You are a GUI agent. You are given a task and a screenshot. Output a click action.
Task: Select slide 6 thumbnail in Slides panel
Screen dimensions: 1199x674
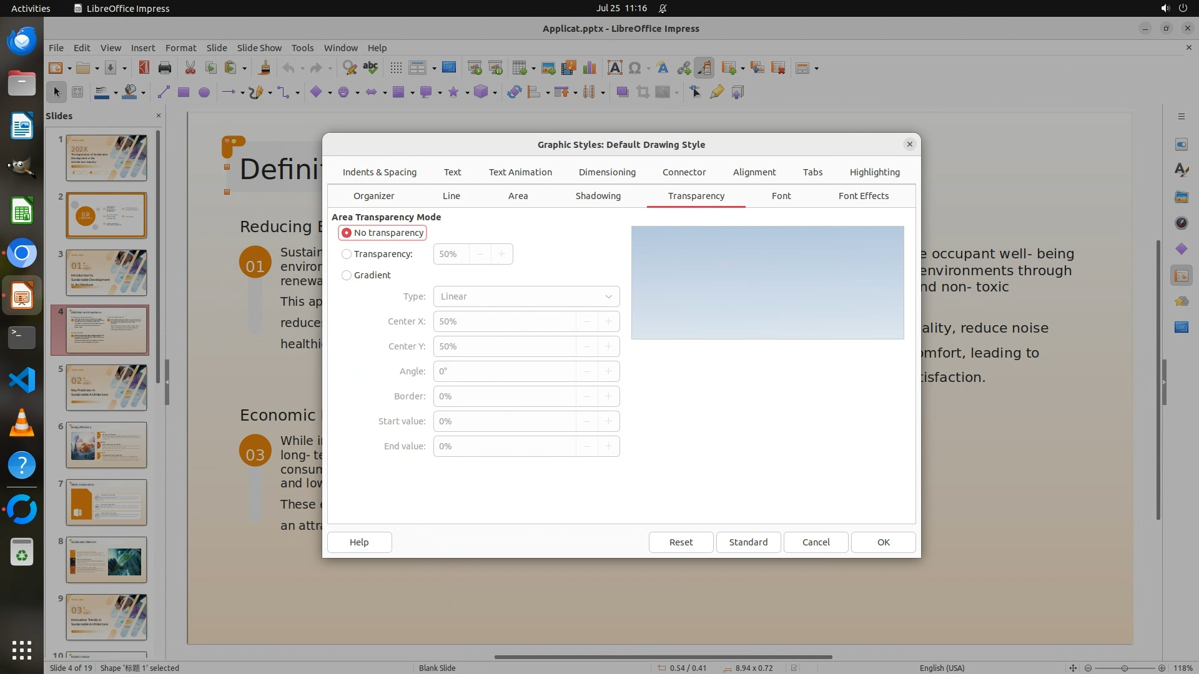pyautogui.click(x=107, y=445)
